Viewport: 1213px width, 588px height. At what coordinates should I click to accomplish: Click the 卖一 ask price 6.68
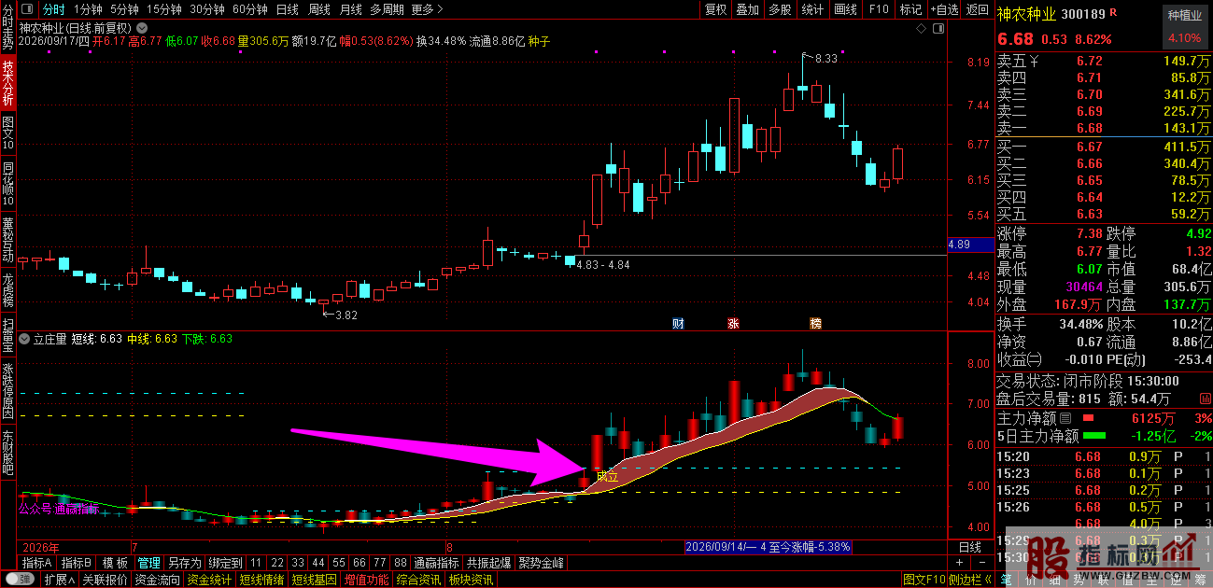[1089, 128]
